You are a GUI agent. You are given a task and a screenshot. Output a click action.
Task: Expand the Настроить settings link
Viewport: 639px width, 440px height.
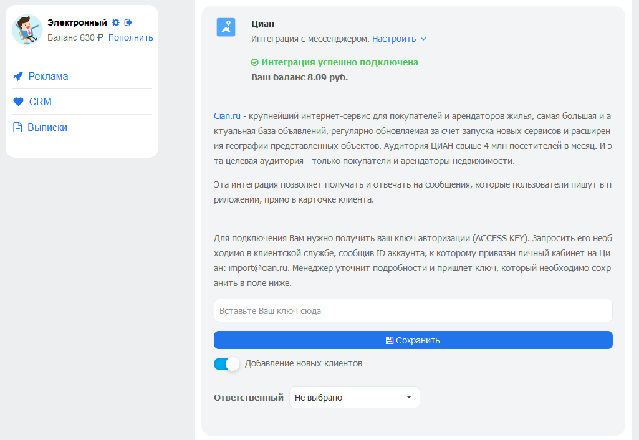coord(394,39)
